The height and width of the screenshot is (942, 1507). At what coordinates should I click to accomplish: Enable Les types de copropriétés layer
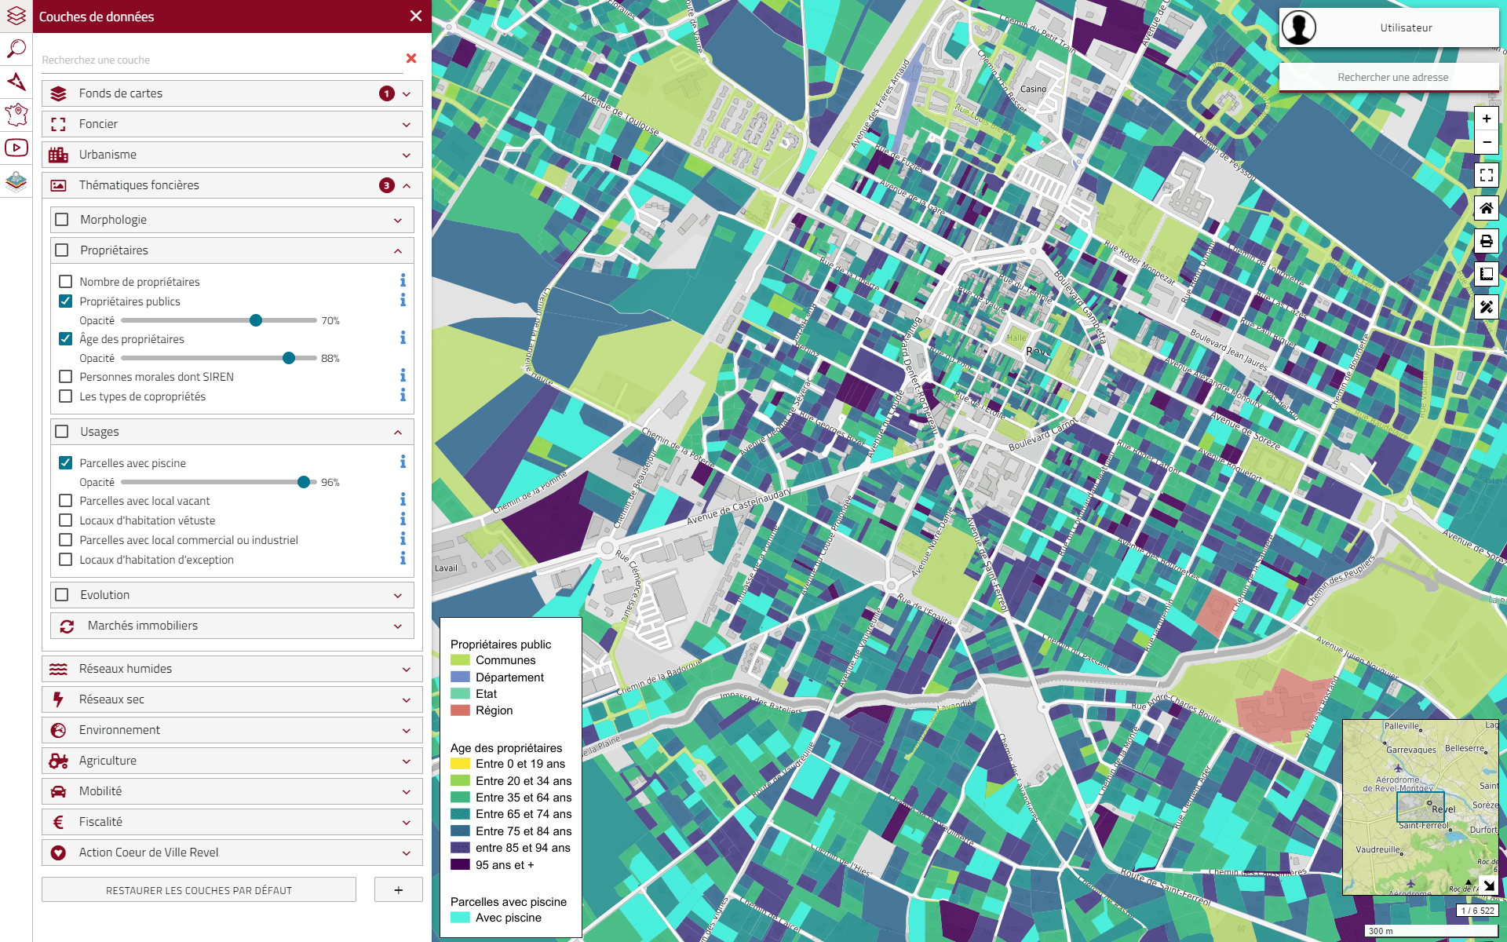[66, 396]
